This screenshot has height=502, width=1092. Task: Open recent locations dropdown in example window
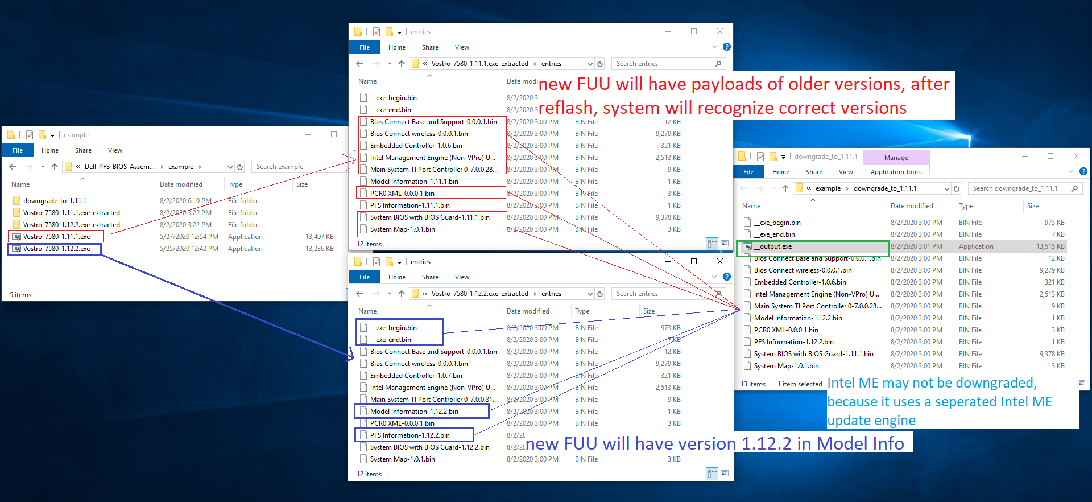pyautogui.click(x=43, y=167)
